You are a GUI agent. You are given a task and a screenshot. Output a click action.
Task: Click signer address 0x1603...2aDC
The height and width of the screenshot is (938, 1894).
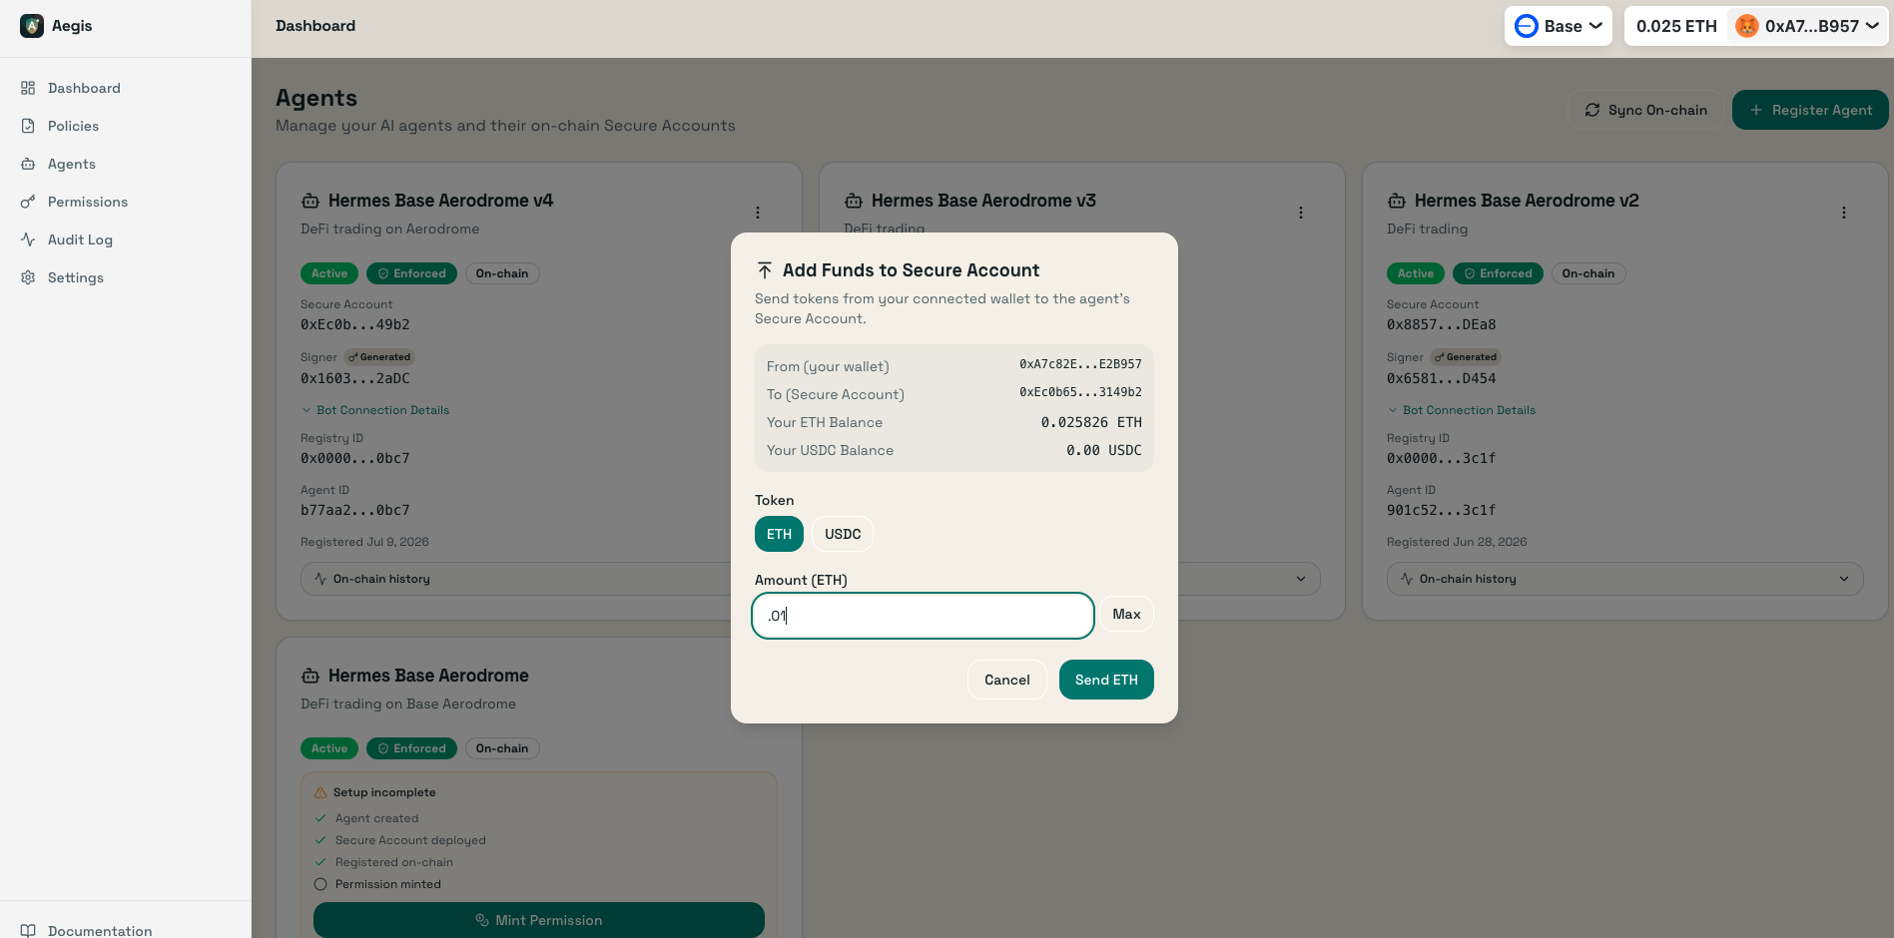(x=355, y=378)
